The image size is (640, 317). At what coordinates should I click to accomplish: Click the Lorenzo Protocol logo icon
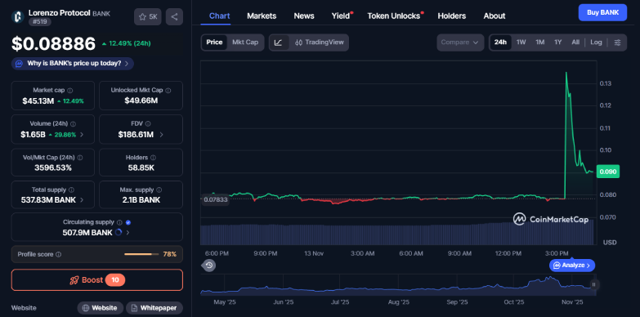[x=17, y=16]
